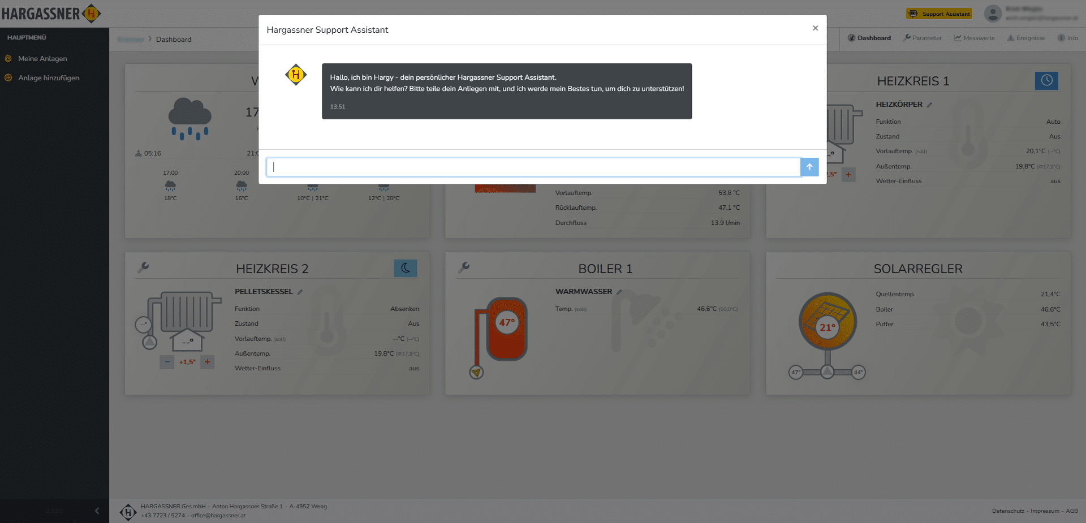Open the Heizkreis 1 clock schedule button
Screen dimensions: 1086x523
1046,80
